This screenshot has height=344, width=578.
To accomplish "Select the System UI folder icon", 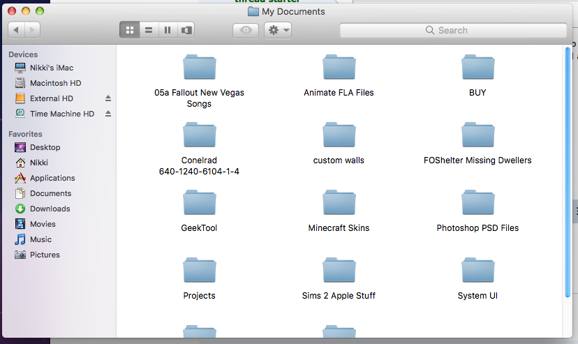I will [x=477, y=270].
